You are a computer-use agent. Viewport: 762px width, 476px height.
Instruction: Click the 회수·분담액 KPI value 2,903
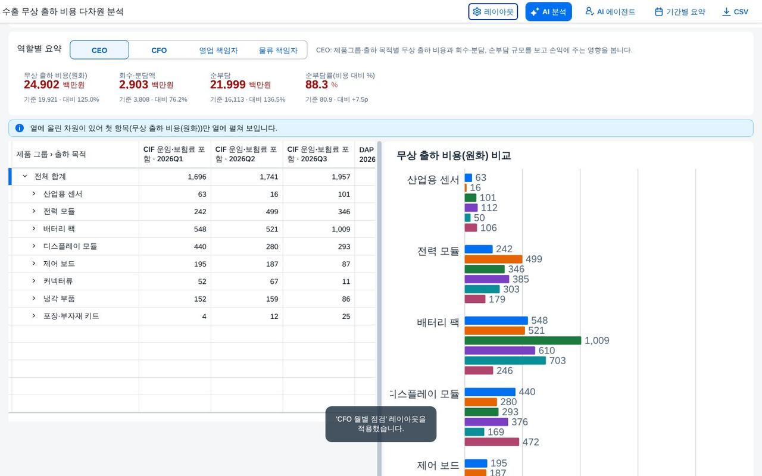point(133,84)
